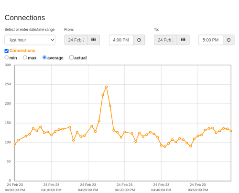239x193 pixels.
Task: Uncheck the Connections series checkbox
Action: point(7,51)
